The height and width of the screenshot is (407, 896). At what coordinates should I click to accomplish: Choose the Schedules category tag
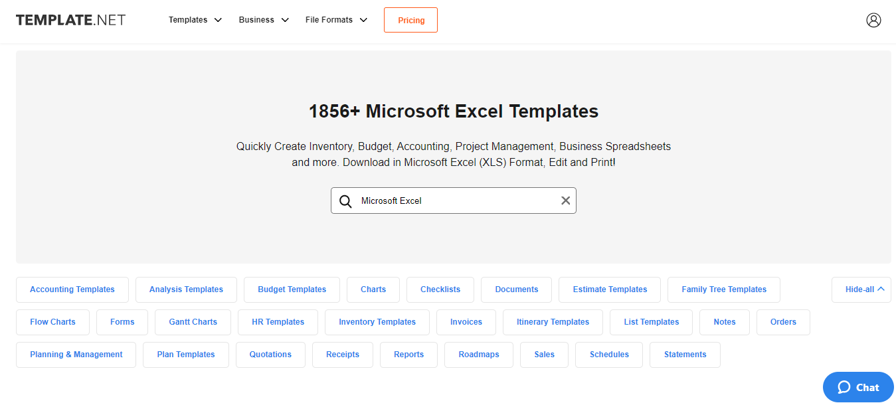pyautogui.click(x=608, y=355)
